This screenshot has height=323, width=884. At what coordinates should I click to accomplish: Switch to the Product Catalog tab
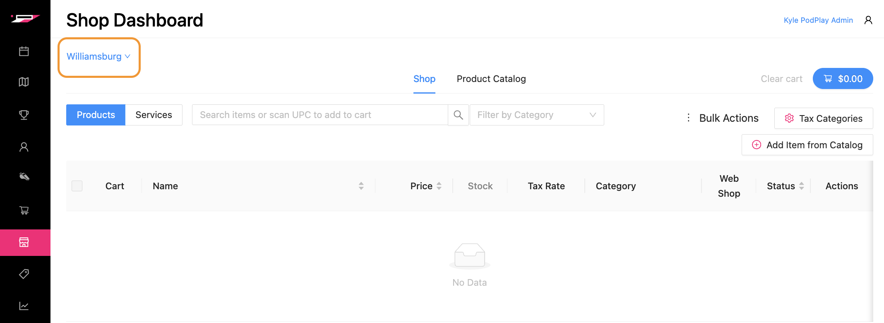[491, 79]
